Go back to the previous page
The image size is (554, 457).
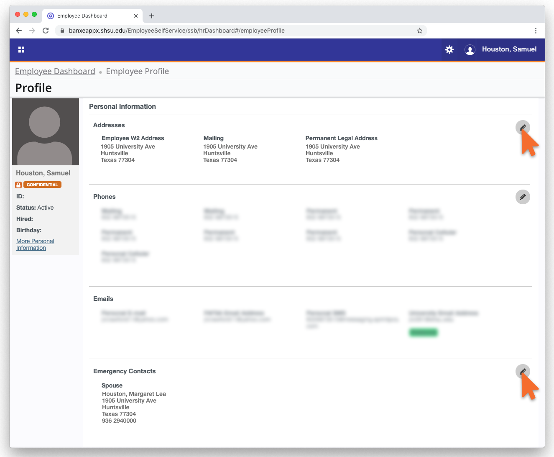pyautogui.click(x=19, y=31)
